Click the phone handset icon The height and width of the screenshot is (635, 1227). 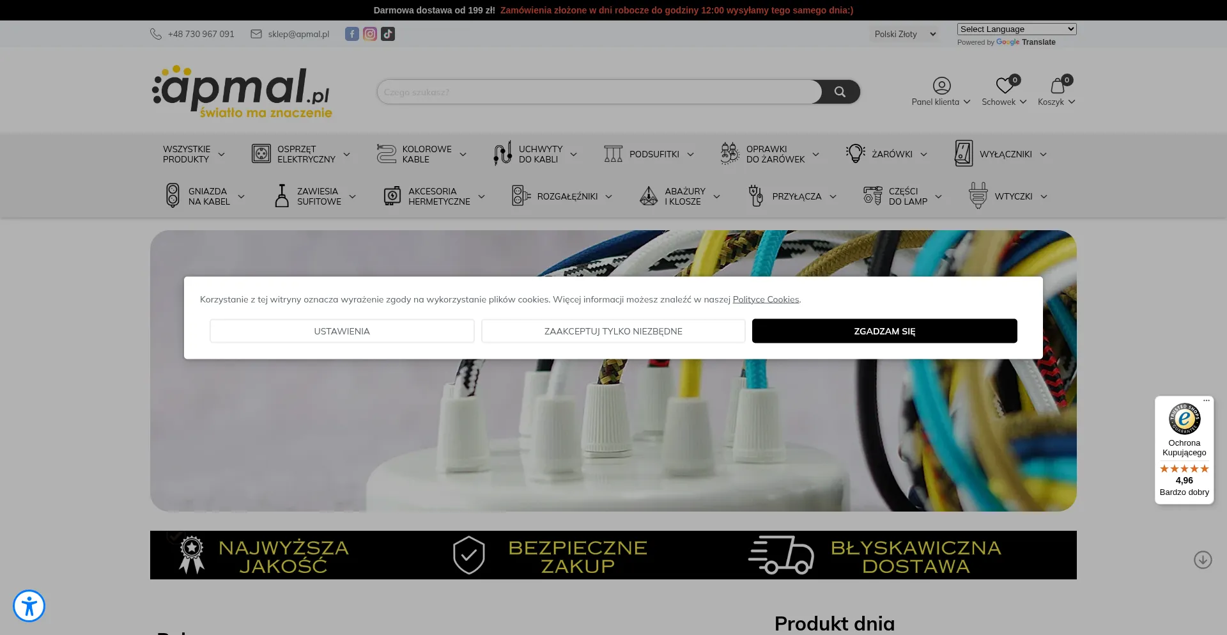click(x=155, y=34)
